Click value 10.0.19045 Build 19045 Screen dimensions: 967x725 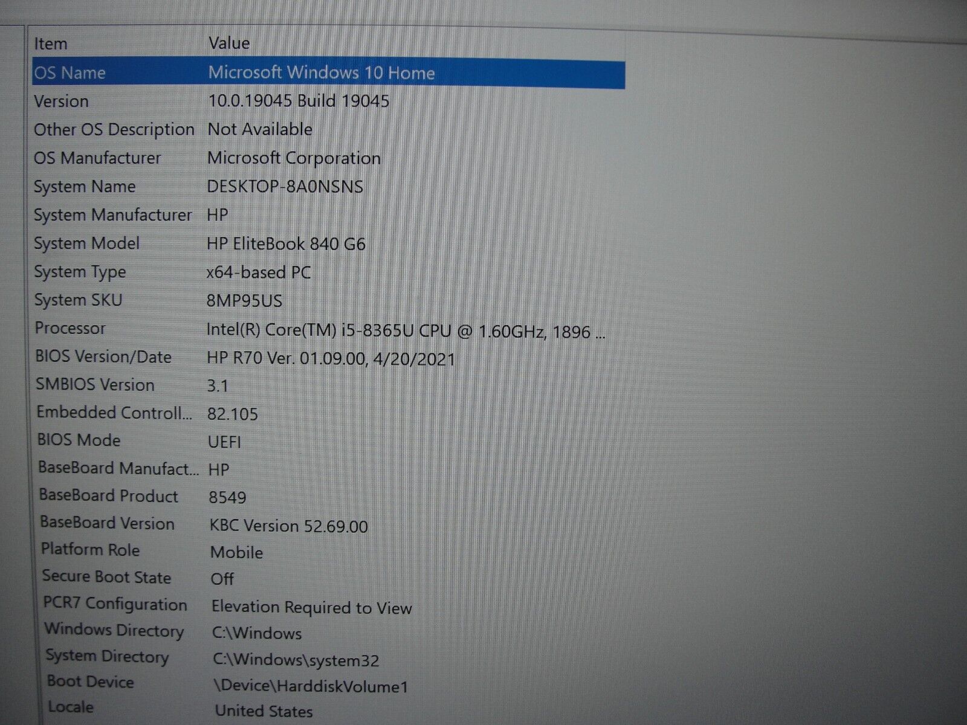tap(299, 101)
